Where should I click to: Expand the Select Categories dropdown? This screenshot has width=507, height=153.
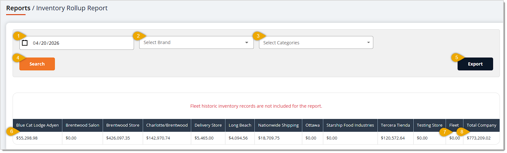[316, 42]
